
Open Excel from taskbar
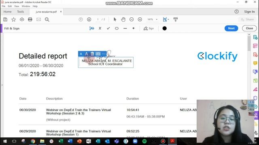pos(61,141)
